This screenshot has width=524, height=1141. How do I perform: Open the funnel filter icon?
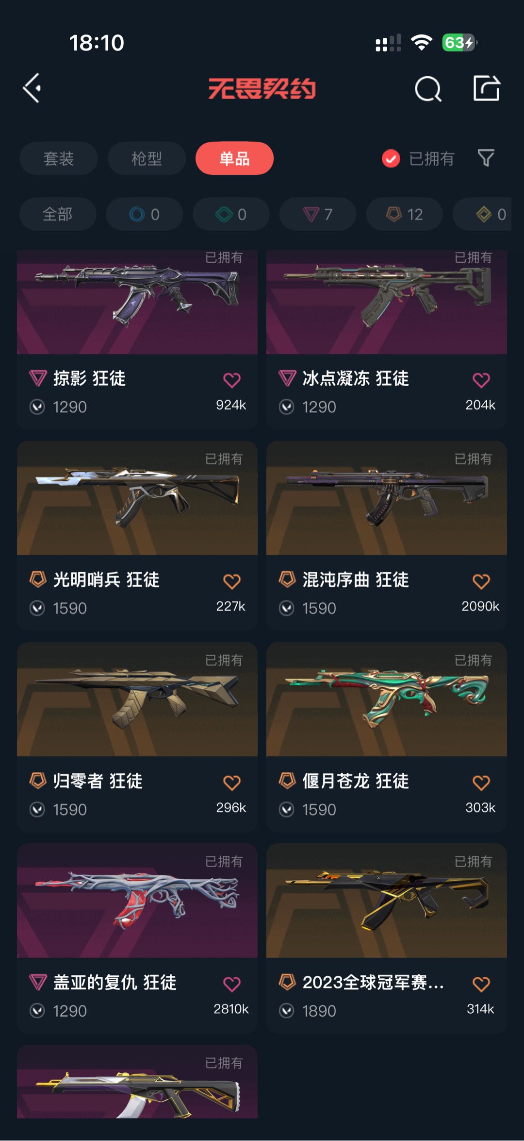pyautogui.click(x=486, y=158)
